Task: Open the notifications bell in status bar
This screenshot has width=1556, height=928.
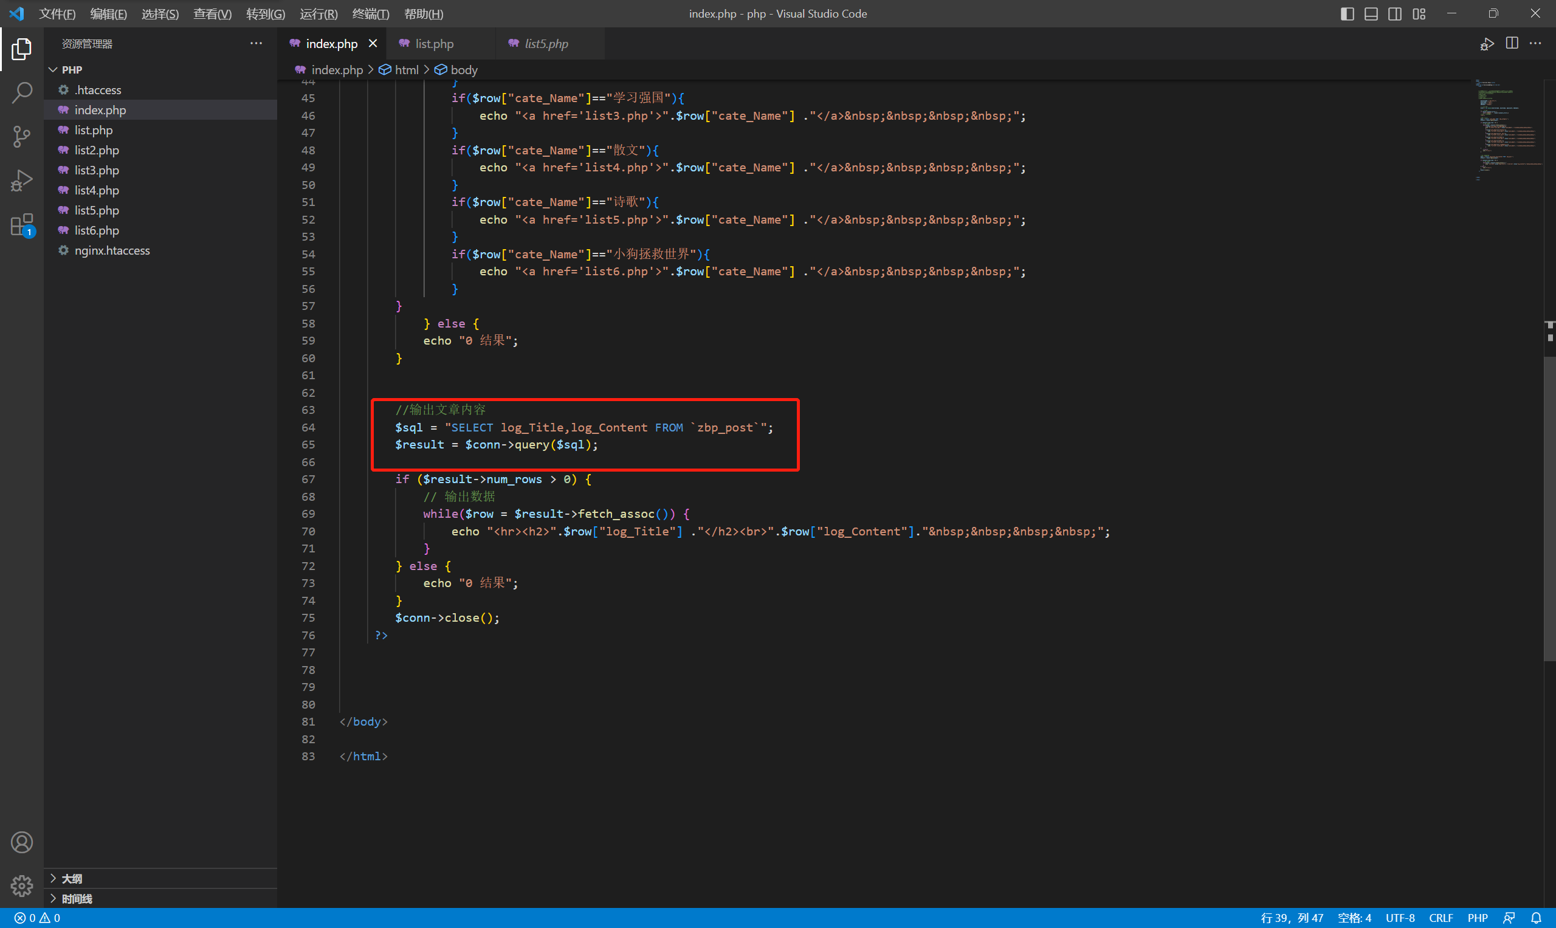Action: coord(1536,918)
